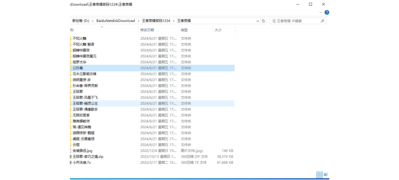
Task: Expand the ribbon with the chevron
Action: pyautogui.click(x=321, y=12)
